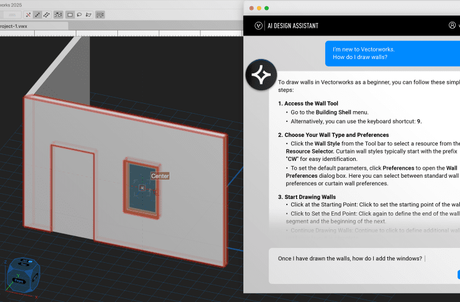Click the first selection mode icon with red X
This screenshot has width=460, height=302.
pyautogui.click(x=27, y=14)
